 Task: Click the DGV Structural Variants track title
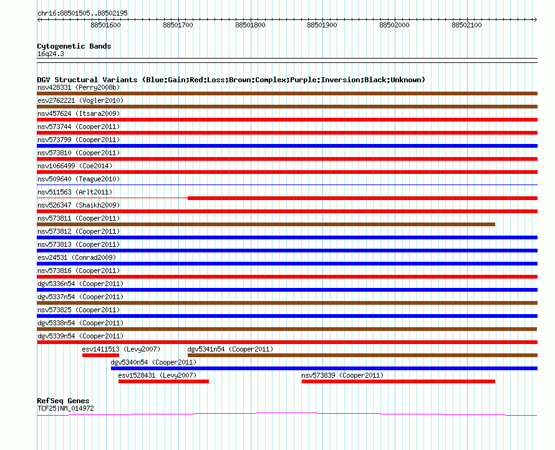coord(231,80)
